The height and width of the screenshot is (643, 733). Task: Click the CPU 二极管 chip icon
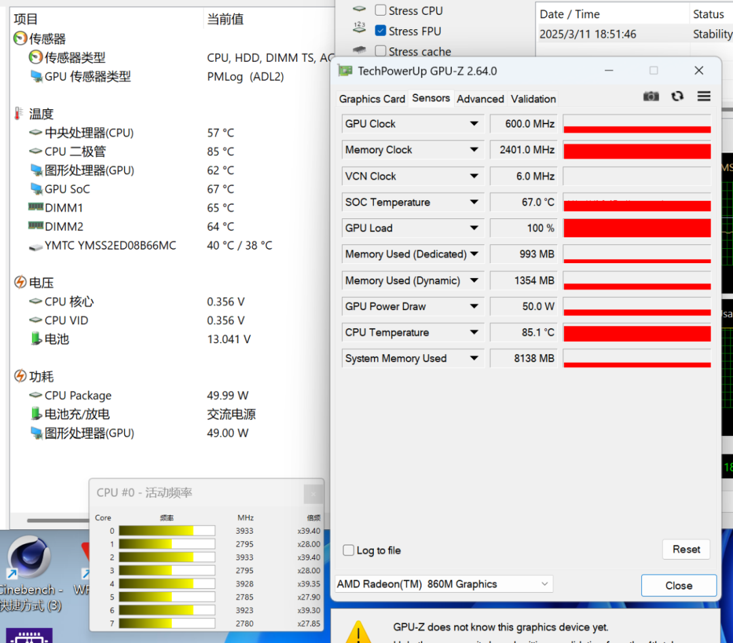coord(35,151)
